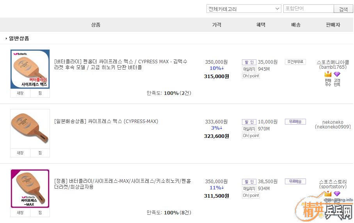This screenshot has height=223, width=354.
Task: Click the 333,600원 original price
Action: (216, 122)
